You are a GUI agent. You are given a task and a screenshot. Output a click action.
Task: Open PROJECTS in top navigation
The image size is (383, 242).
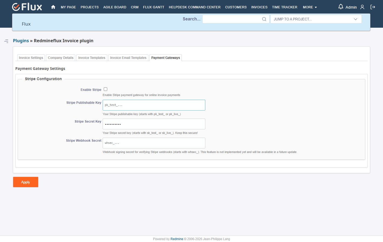pyautogui.click(x=90, y=7)
